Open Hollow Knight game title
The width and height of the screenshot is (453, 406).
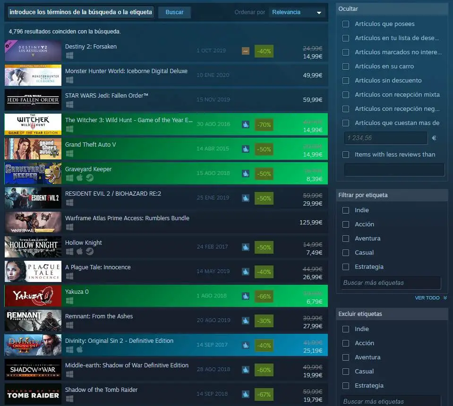(83, 242)
